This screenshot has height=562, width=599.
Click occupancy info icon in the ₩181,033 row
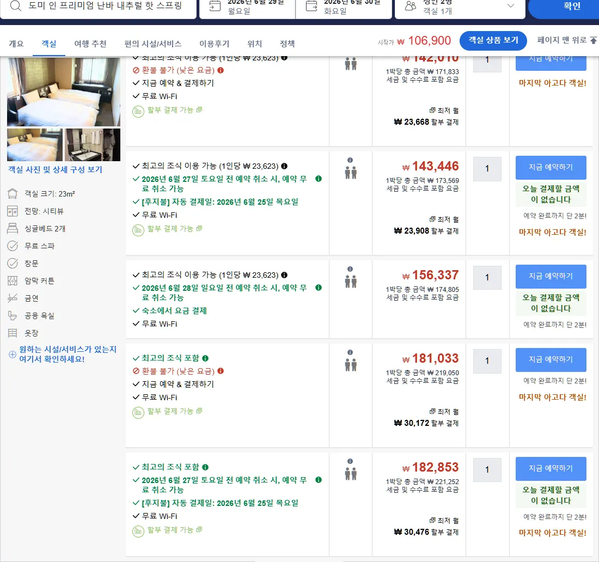pyautogui.click(x=350, y=352)
